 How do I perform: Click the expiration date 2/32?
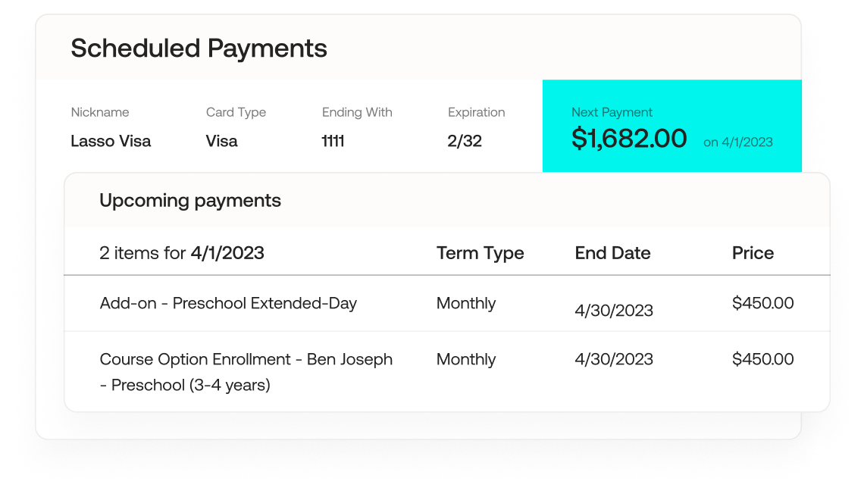click(465, 141)
